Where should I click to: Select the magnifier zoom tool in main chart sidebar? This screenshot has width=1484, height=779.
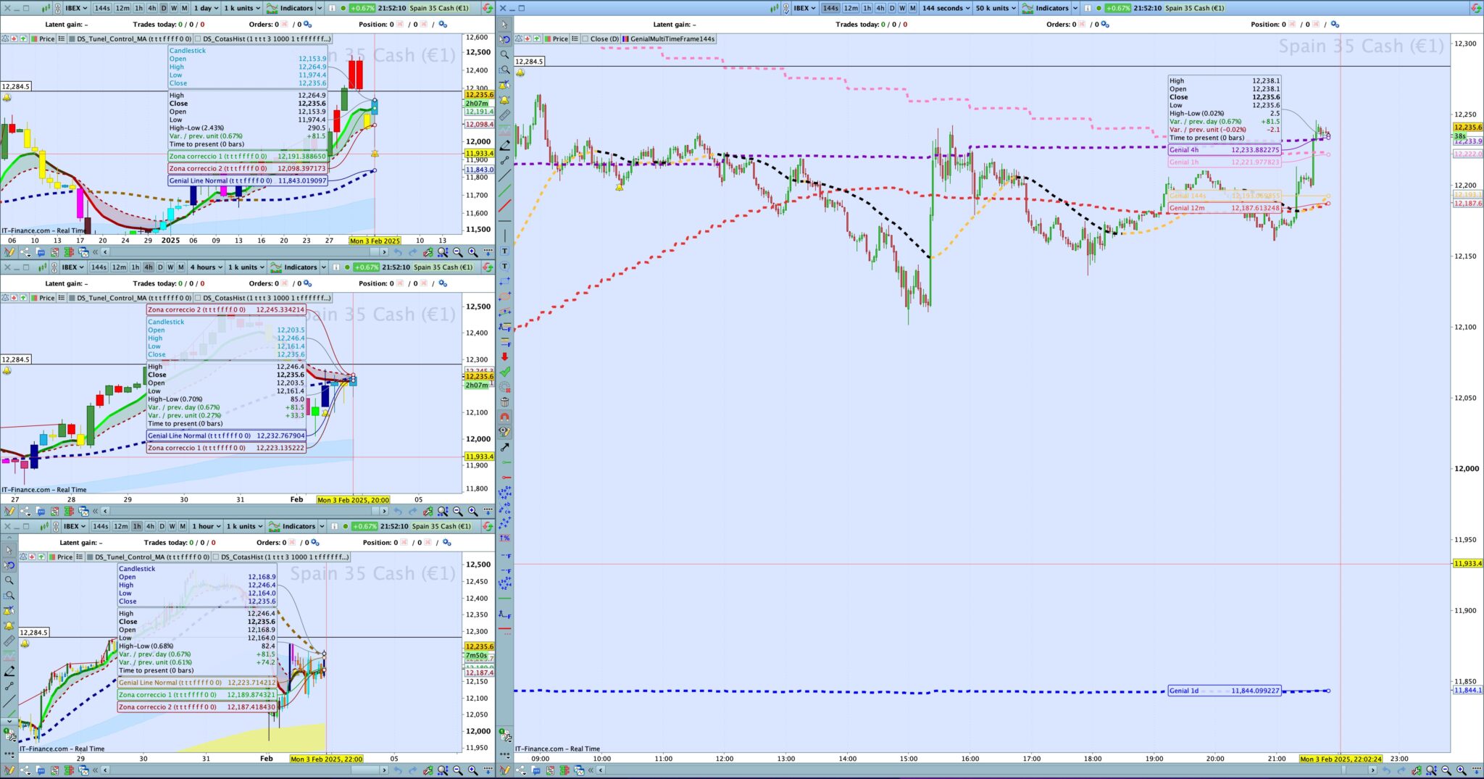504,54
